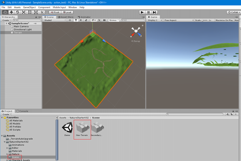Image resolution: width=241 pixels, height=161 pixels.
Task: Open scene camera settings icon
Action: click(x=105, y=20)
